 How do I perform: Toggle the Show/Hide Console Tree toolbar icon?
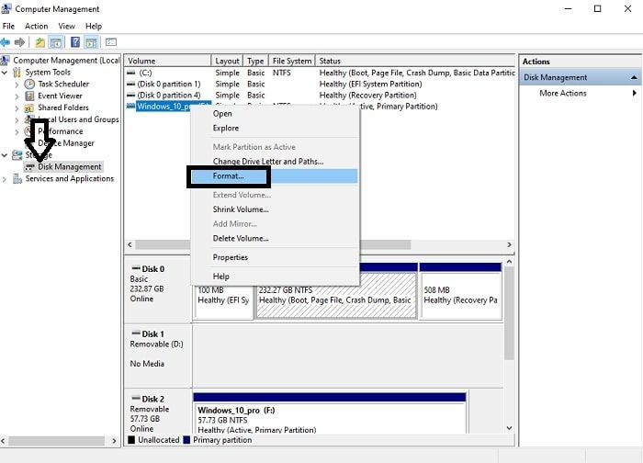pos(56,42)
